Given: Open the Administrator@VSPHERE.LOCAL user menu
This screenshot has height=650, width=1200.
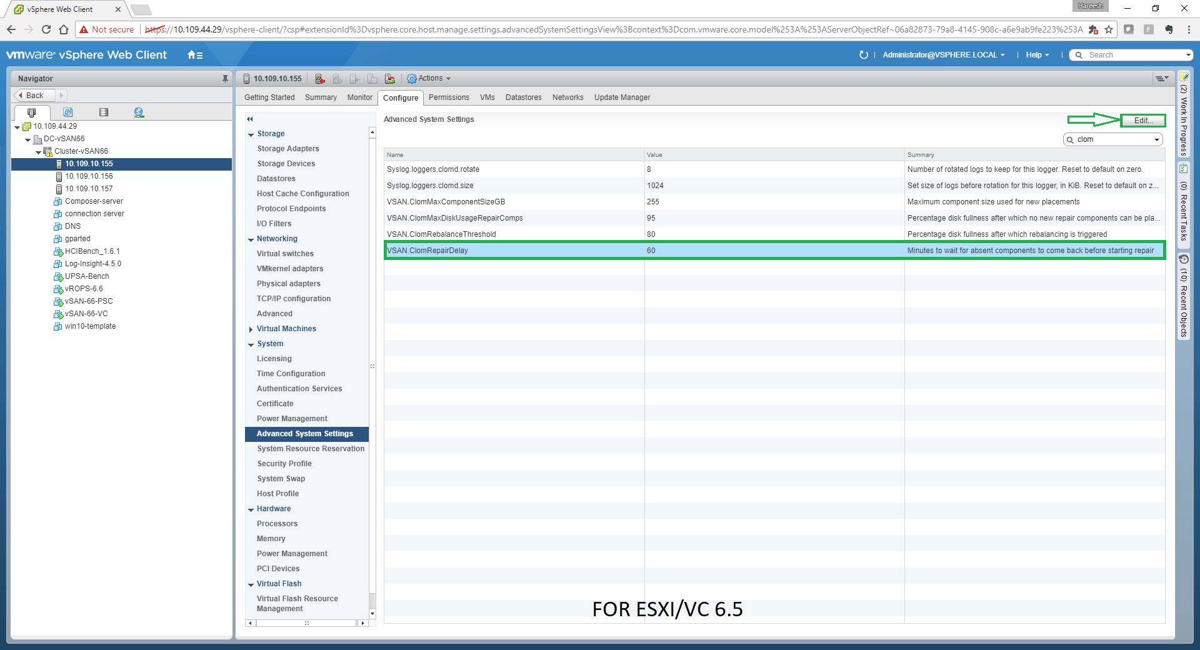Looking at the screenshot, I should [x=943, y=55].
